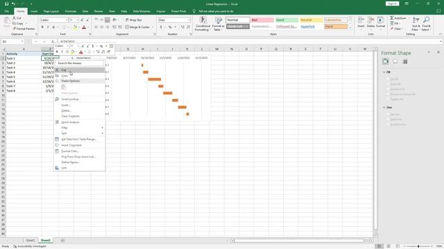Click the Cut icon in the ribbon Clipboard group
Viewport: 444px width, 249px height.
15,18
